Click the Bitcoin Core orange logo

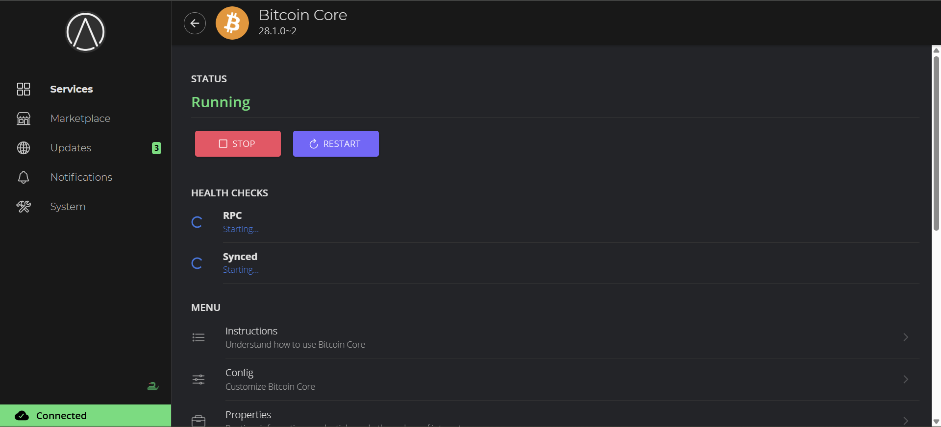click(232, 23)
